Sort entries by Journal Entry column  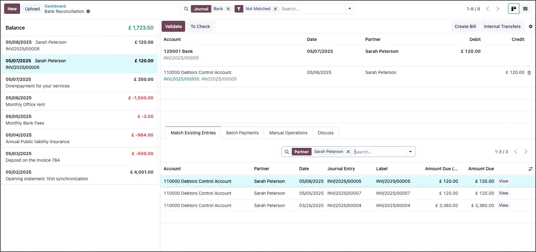[x=341, y=169]
